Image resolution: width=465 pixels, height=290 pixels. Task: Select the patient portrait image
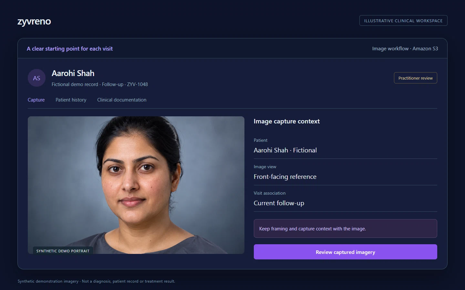[136, 185]
